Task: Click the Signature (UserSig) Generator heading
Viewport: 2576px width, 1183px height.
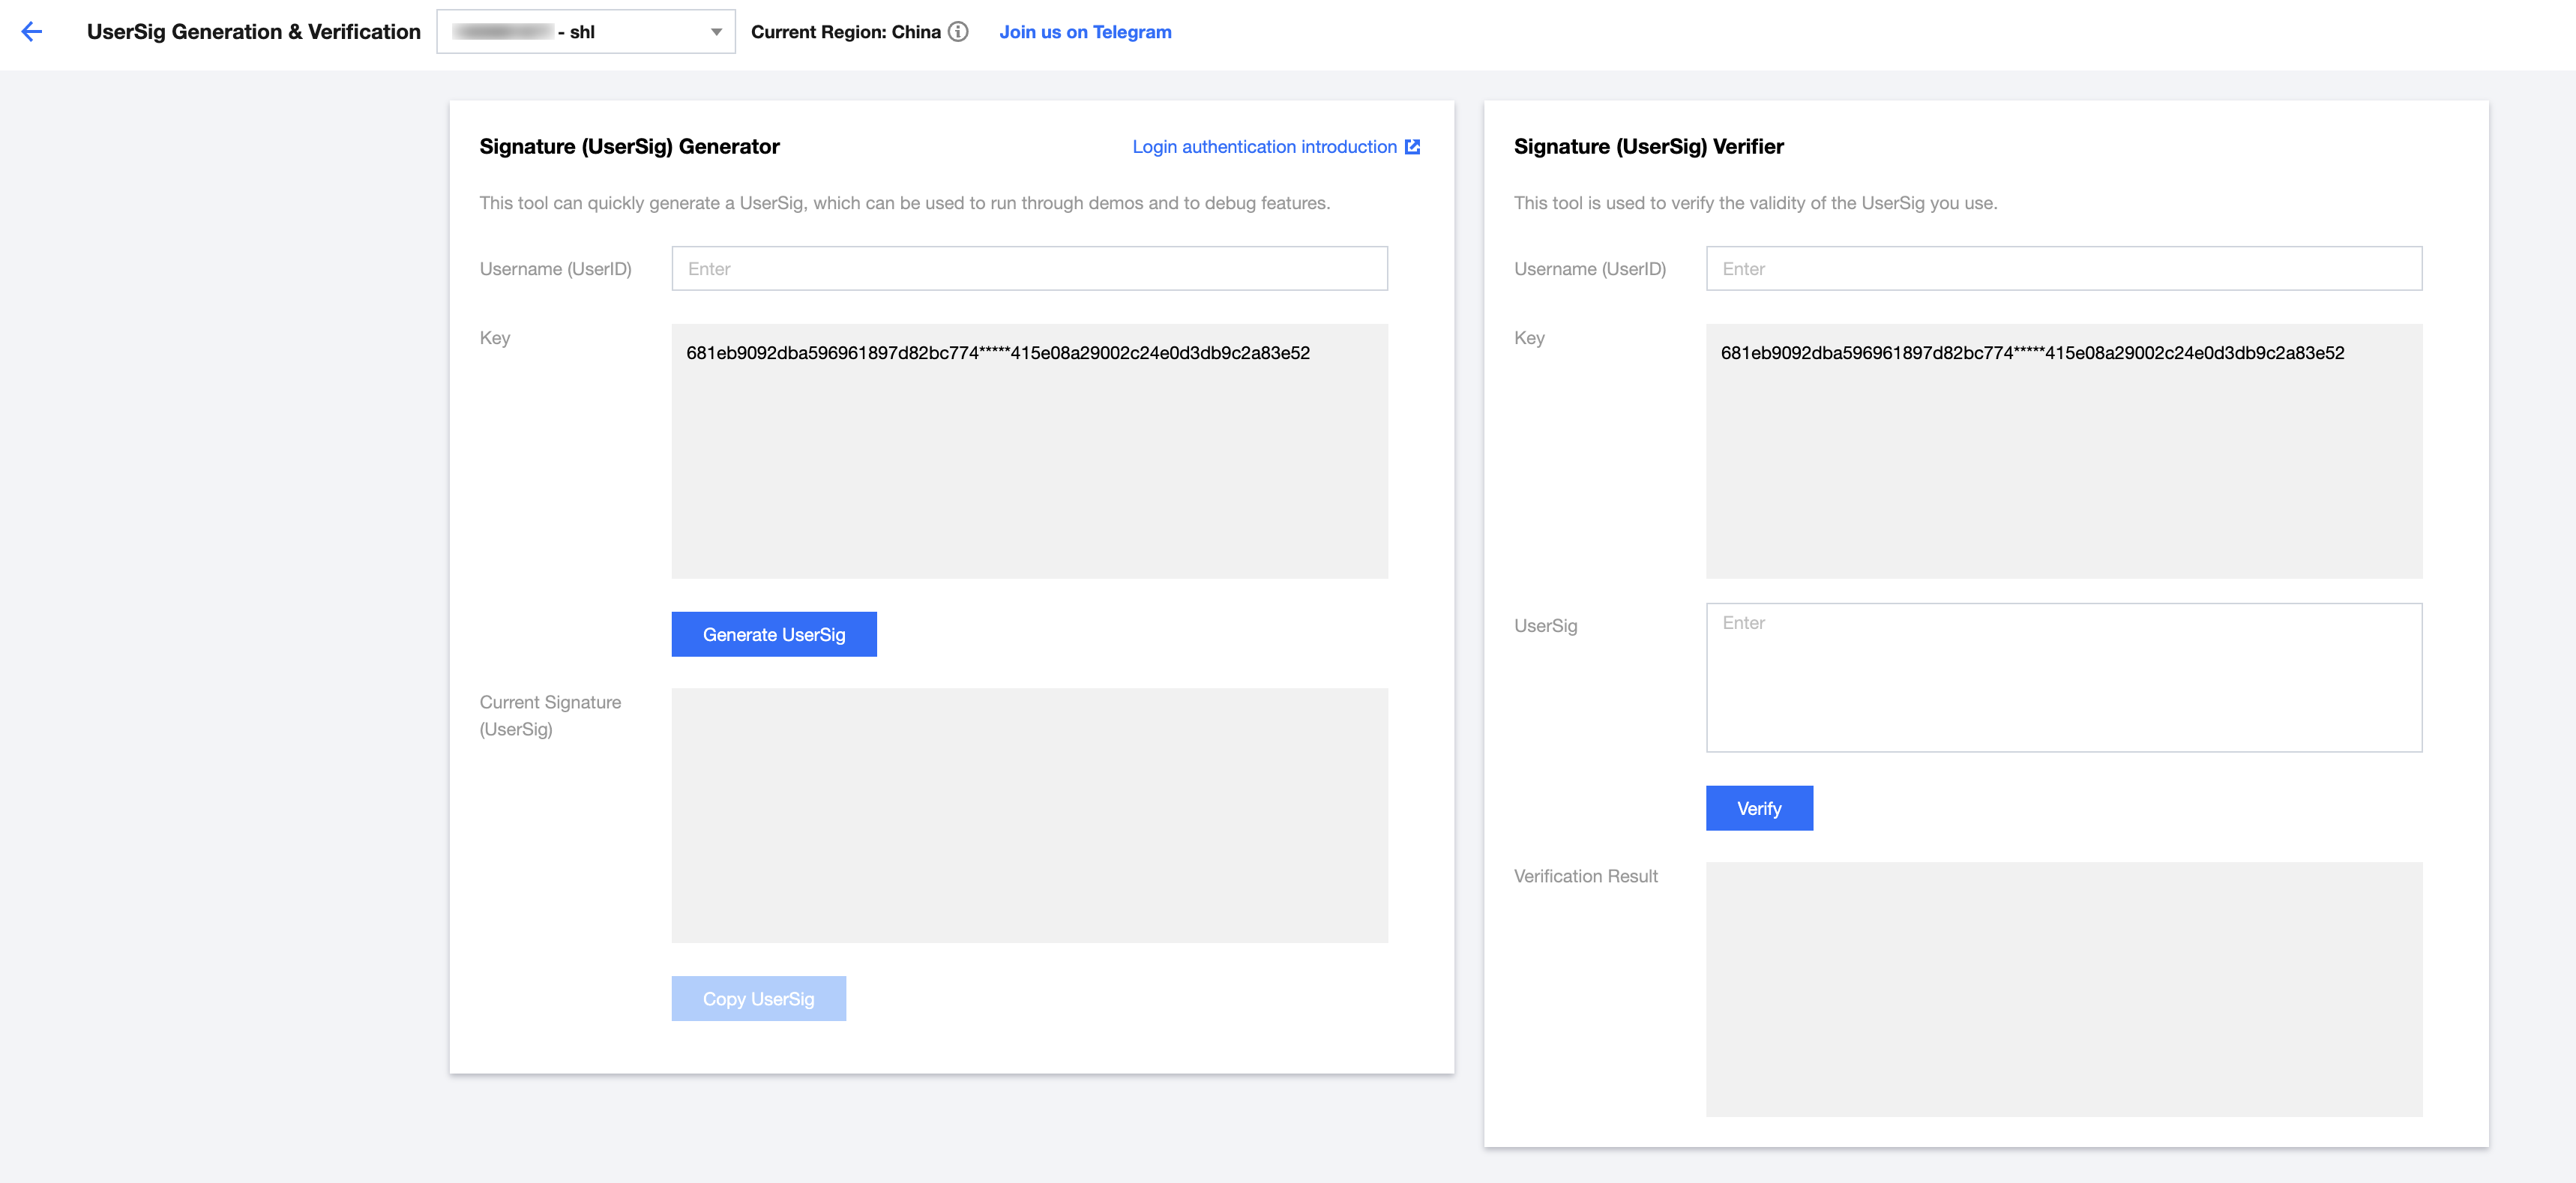Action: (x=629, y=147)
